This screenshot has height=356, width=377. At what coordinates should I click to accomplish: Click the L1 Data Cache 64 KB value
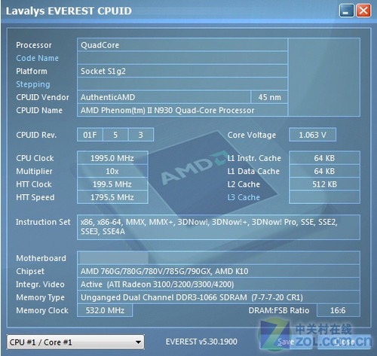coord(324,171)
